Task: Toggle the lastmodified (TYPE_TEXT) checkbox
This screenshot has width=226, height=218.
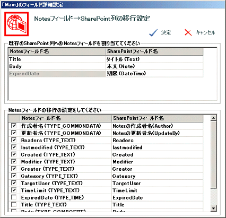Action: tap(14, 147)
